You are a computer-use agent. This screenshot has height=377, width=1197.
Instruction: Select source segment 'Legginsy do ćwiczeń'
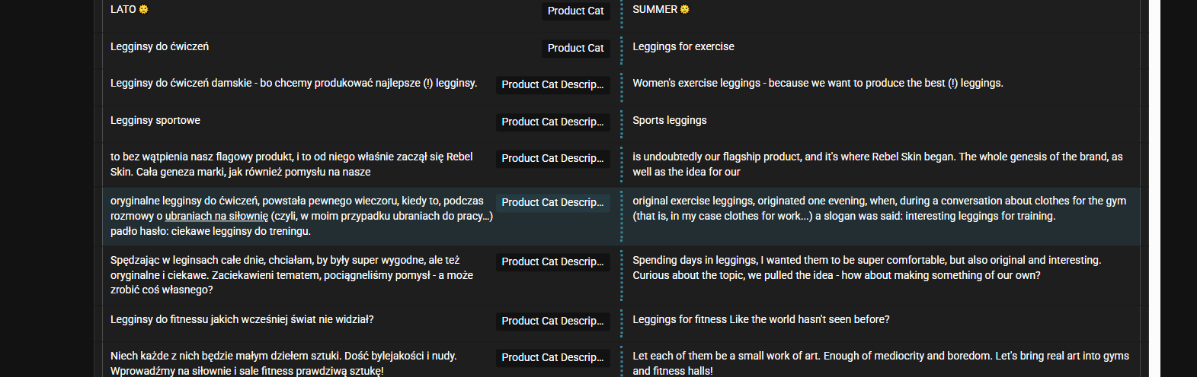pyautogui.click(x=159, y=46)
